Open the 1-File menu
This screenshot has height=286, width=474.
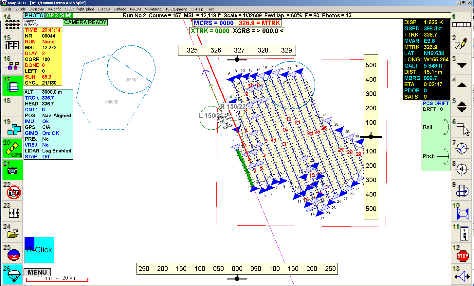[x=7, y=9]
